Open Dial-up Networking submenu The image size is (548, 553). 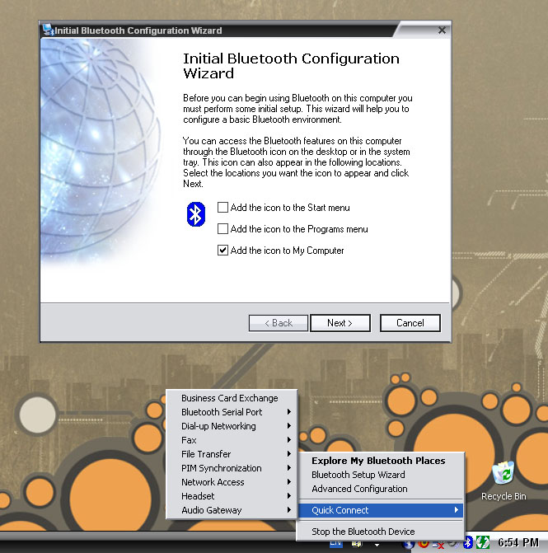(x=232, y=426)
